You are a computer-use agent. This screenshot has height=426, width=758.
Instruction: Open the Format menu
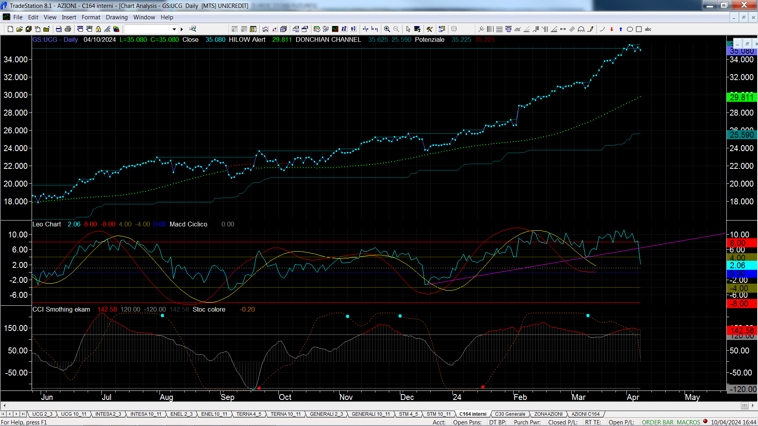point(91,17)
